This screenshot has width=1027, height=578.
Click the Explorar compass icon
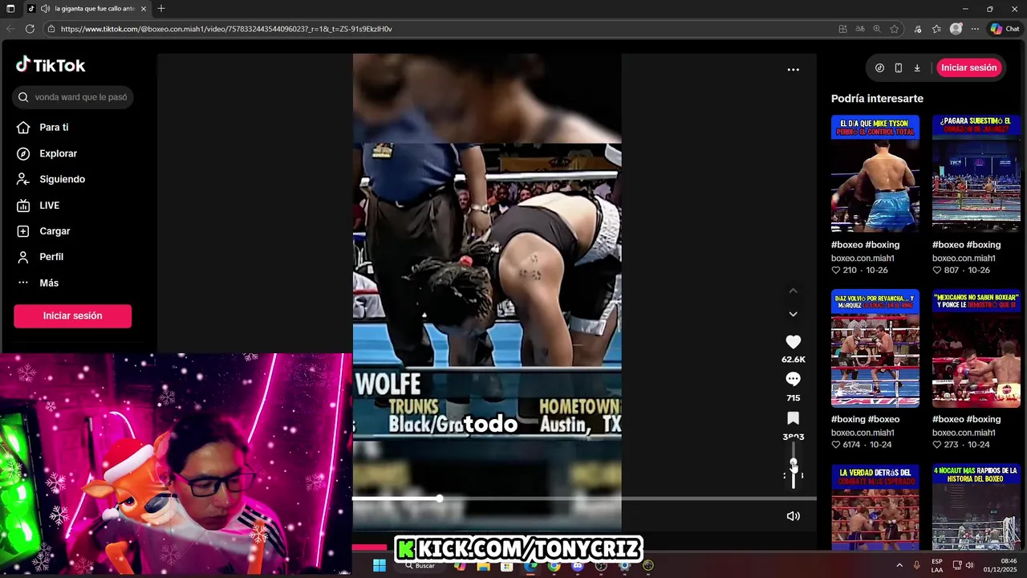[x=23, y=153]
